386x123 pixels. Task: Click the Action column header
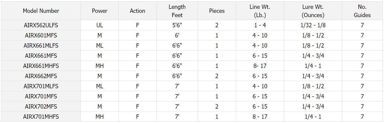137,11
